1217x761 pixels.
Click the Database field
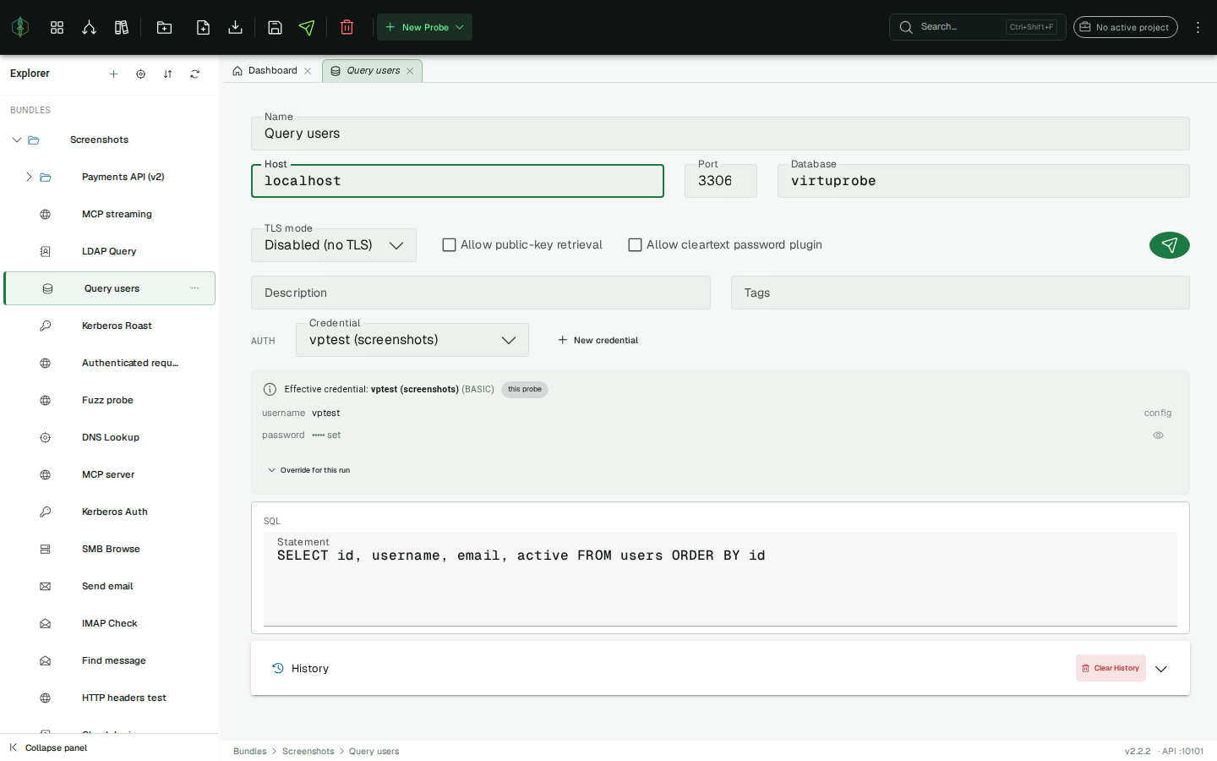tap(984, 181)
